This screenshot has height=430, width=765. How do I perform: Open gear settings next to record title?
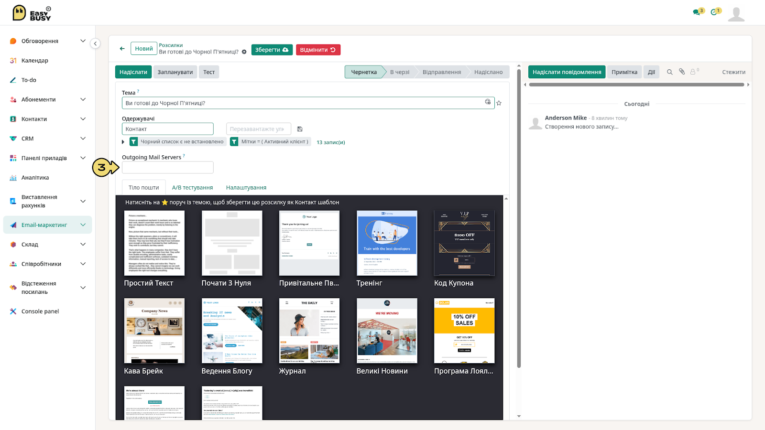[244, 52]
